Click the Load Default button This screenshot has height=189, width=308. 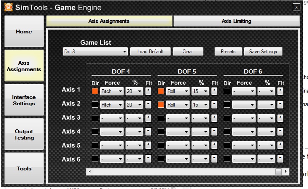tap(150, 52)
